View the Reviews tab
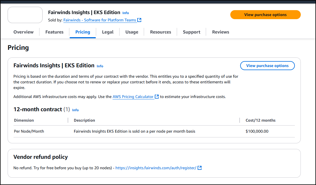The image size is (316, 185). [220, 32]
